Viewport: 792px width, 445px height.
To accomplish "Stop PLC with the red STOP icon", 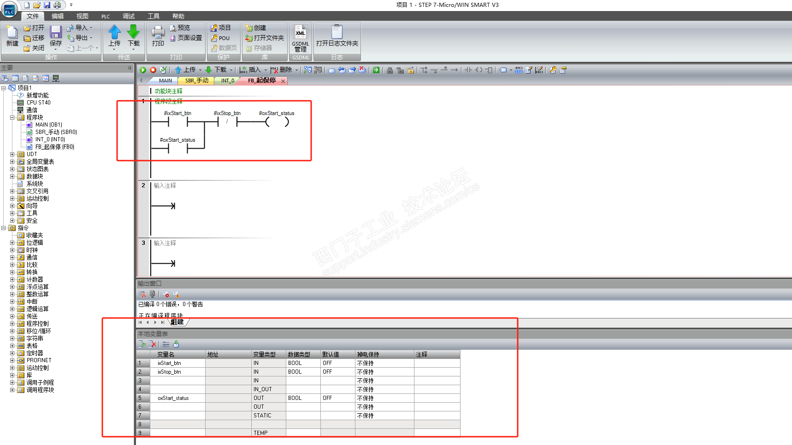I will pyautogui.click(x=153, y=70).
